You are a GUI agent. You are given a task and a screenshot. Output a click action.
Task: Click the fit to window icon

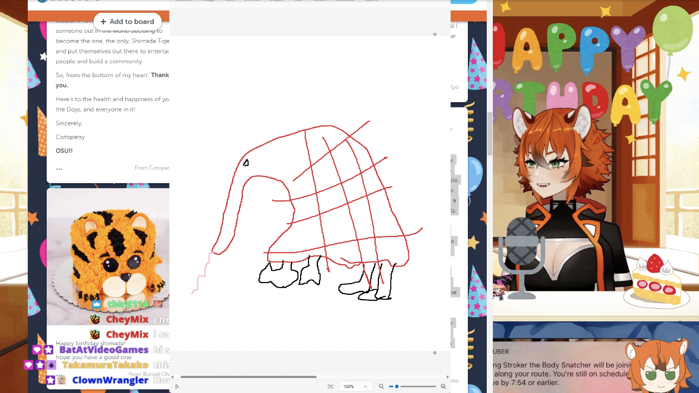(331, 386)
